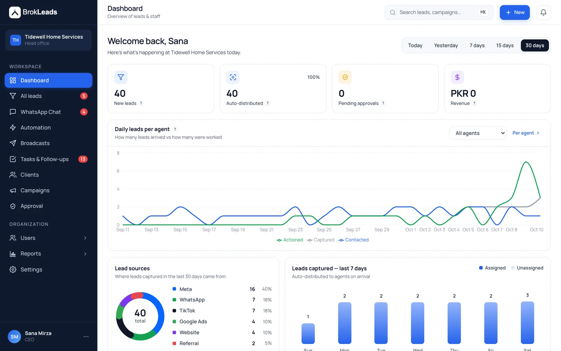Open the All agents dropdown
This screenshot has height=351, width=561.
click(x=478, y=133)
